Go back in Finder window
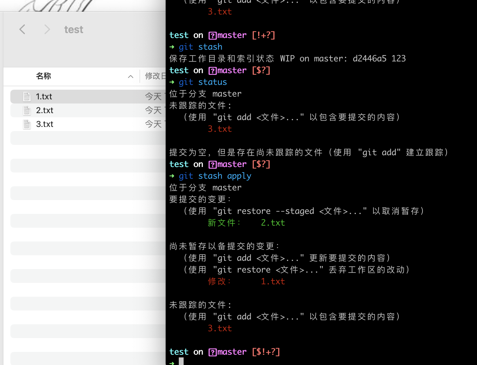Screen dimensions: 477x365 (x=22, y=30)
